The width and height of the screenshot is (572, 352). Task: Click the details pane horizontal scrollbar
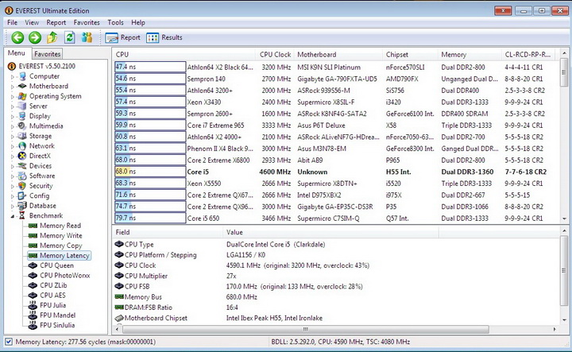point(306,330)
